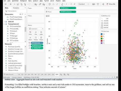Click the Undo back arrow in toolbar
121x91 pixels.
point(11,4)
